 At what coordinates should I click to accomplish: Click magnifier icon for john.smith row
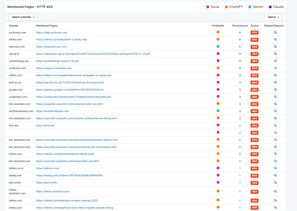[275, 183]
